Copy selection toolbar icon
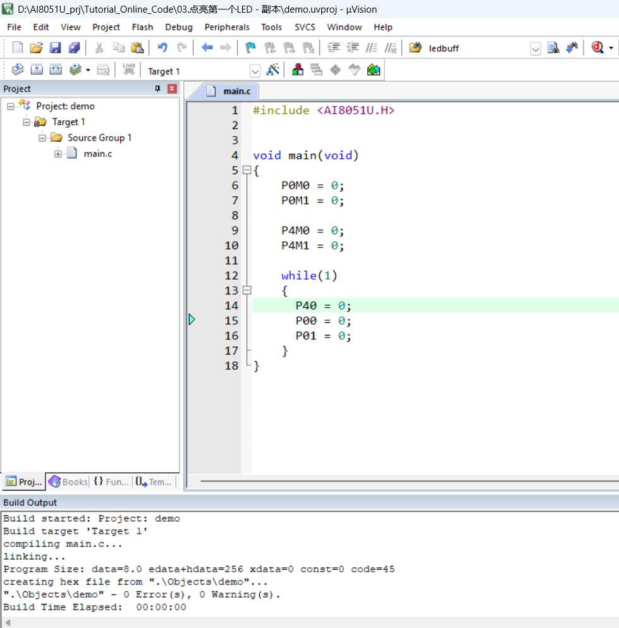 [118, 47]
